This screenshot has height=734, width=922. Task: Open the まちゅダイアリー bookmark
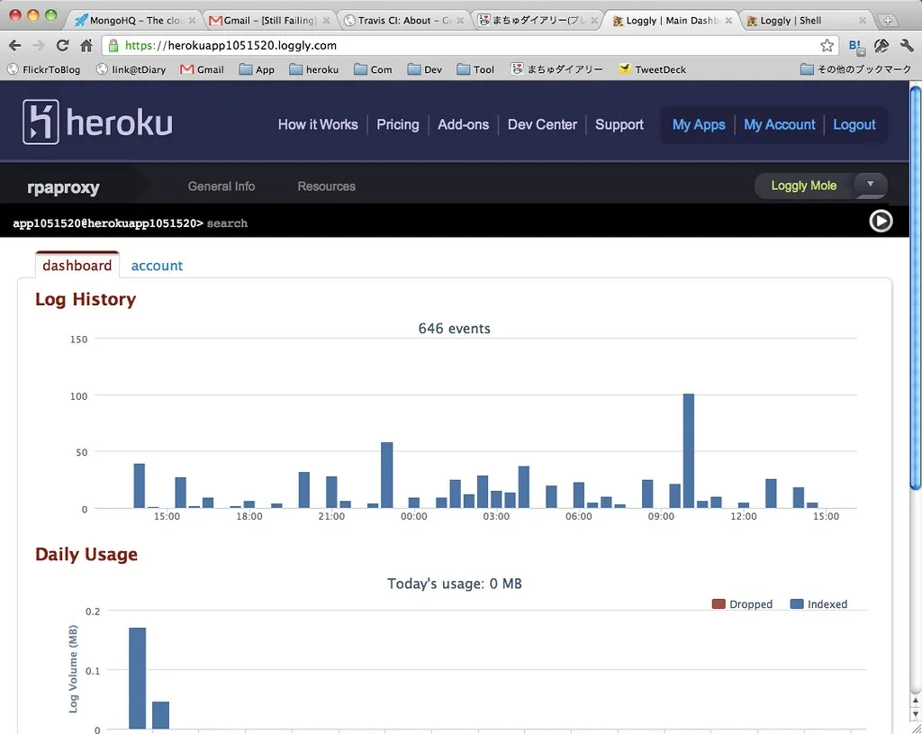(556, 69)
